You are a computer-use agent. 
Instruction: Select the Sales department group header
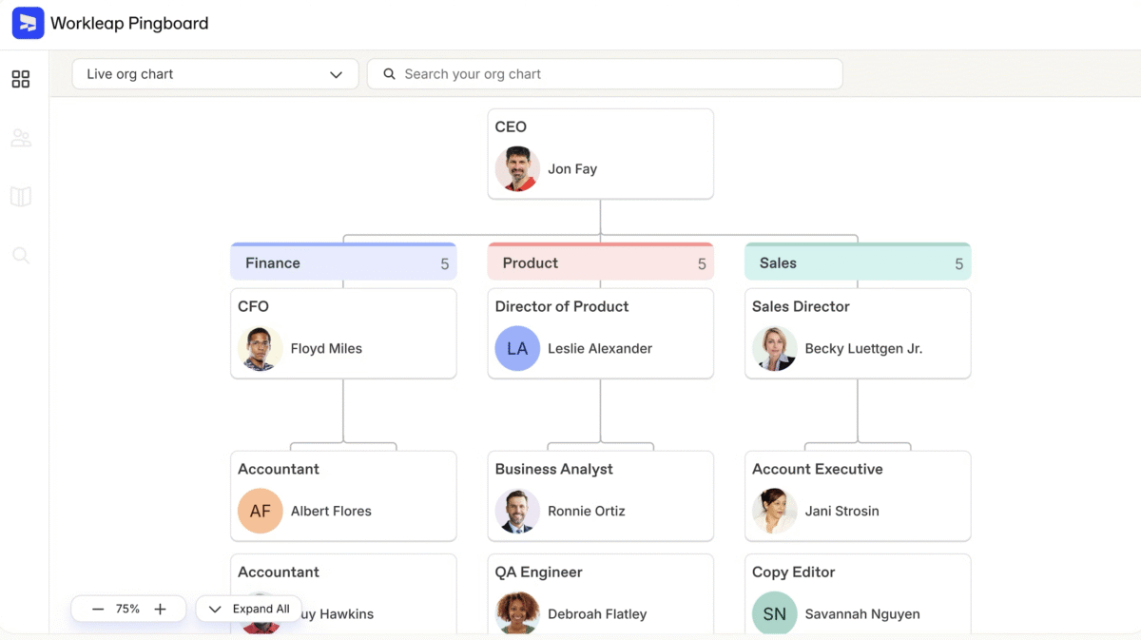tap(857, 263)
